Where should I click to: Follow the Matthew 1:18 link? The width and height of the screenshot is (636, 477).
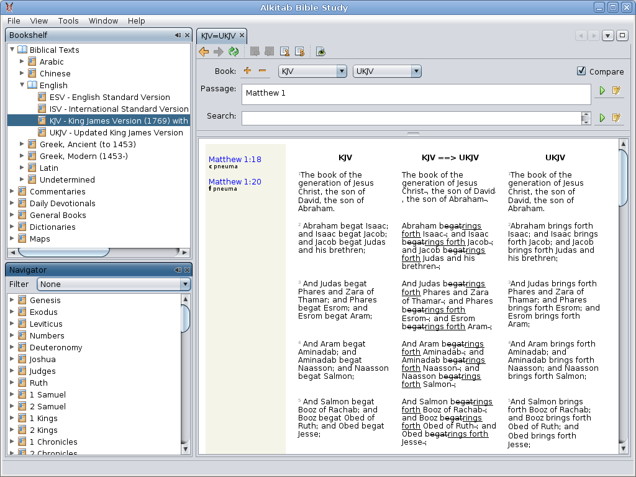click(235, 160)
